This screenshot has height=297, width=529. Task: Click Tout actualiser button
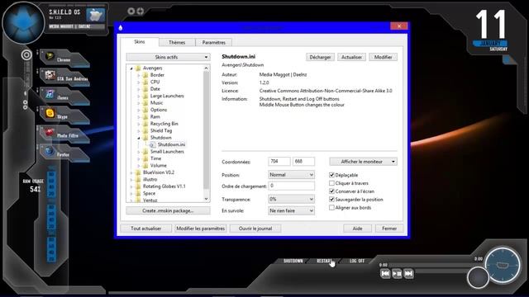point(145,229)
